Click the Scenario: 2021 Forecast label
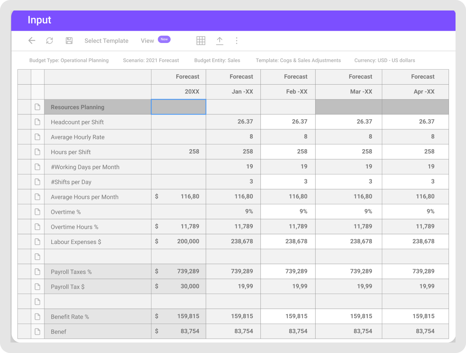466x353 pixels. pyautogui.click(x=151, y=60)
